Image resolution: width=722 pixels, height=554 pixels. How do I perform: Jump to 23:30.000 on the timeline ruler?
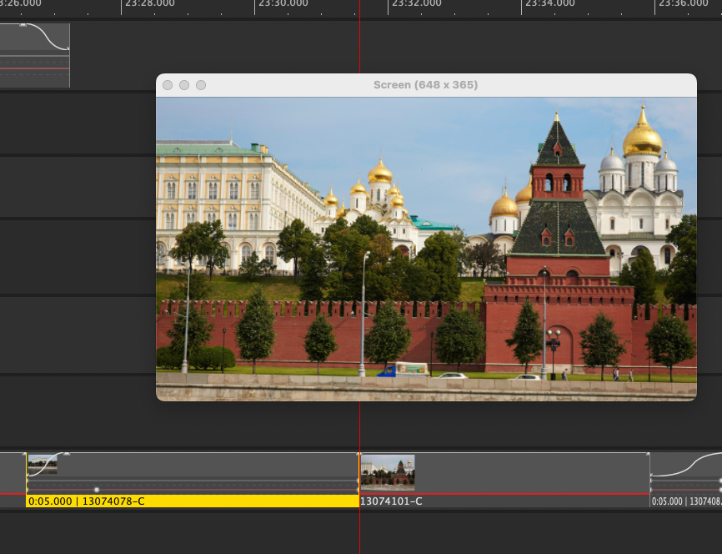coord(283,4)
